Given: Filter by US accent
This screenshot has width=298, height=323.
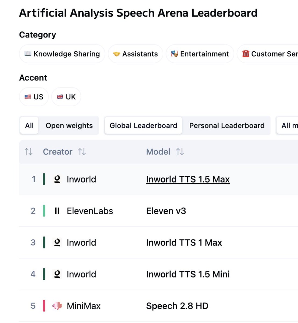Looking at the screenshot, I should coord(34,97).
